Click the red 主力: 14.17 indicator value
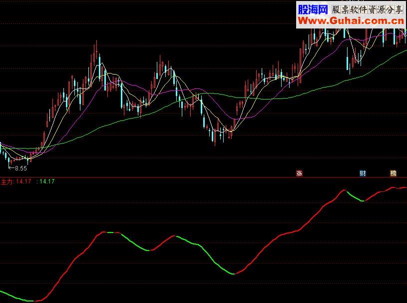The width and height of the screenshot is (407, 303). pos(16,181)
